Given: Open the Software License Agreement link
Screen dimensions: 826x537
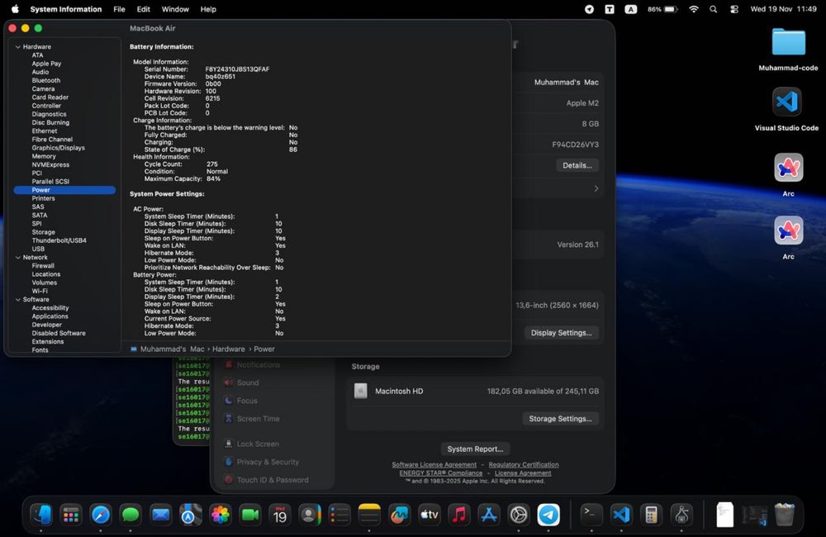Looking at the screenshot, I should pos(434,465).
